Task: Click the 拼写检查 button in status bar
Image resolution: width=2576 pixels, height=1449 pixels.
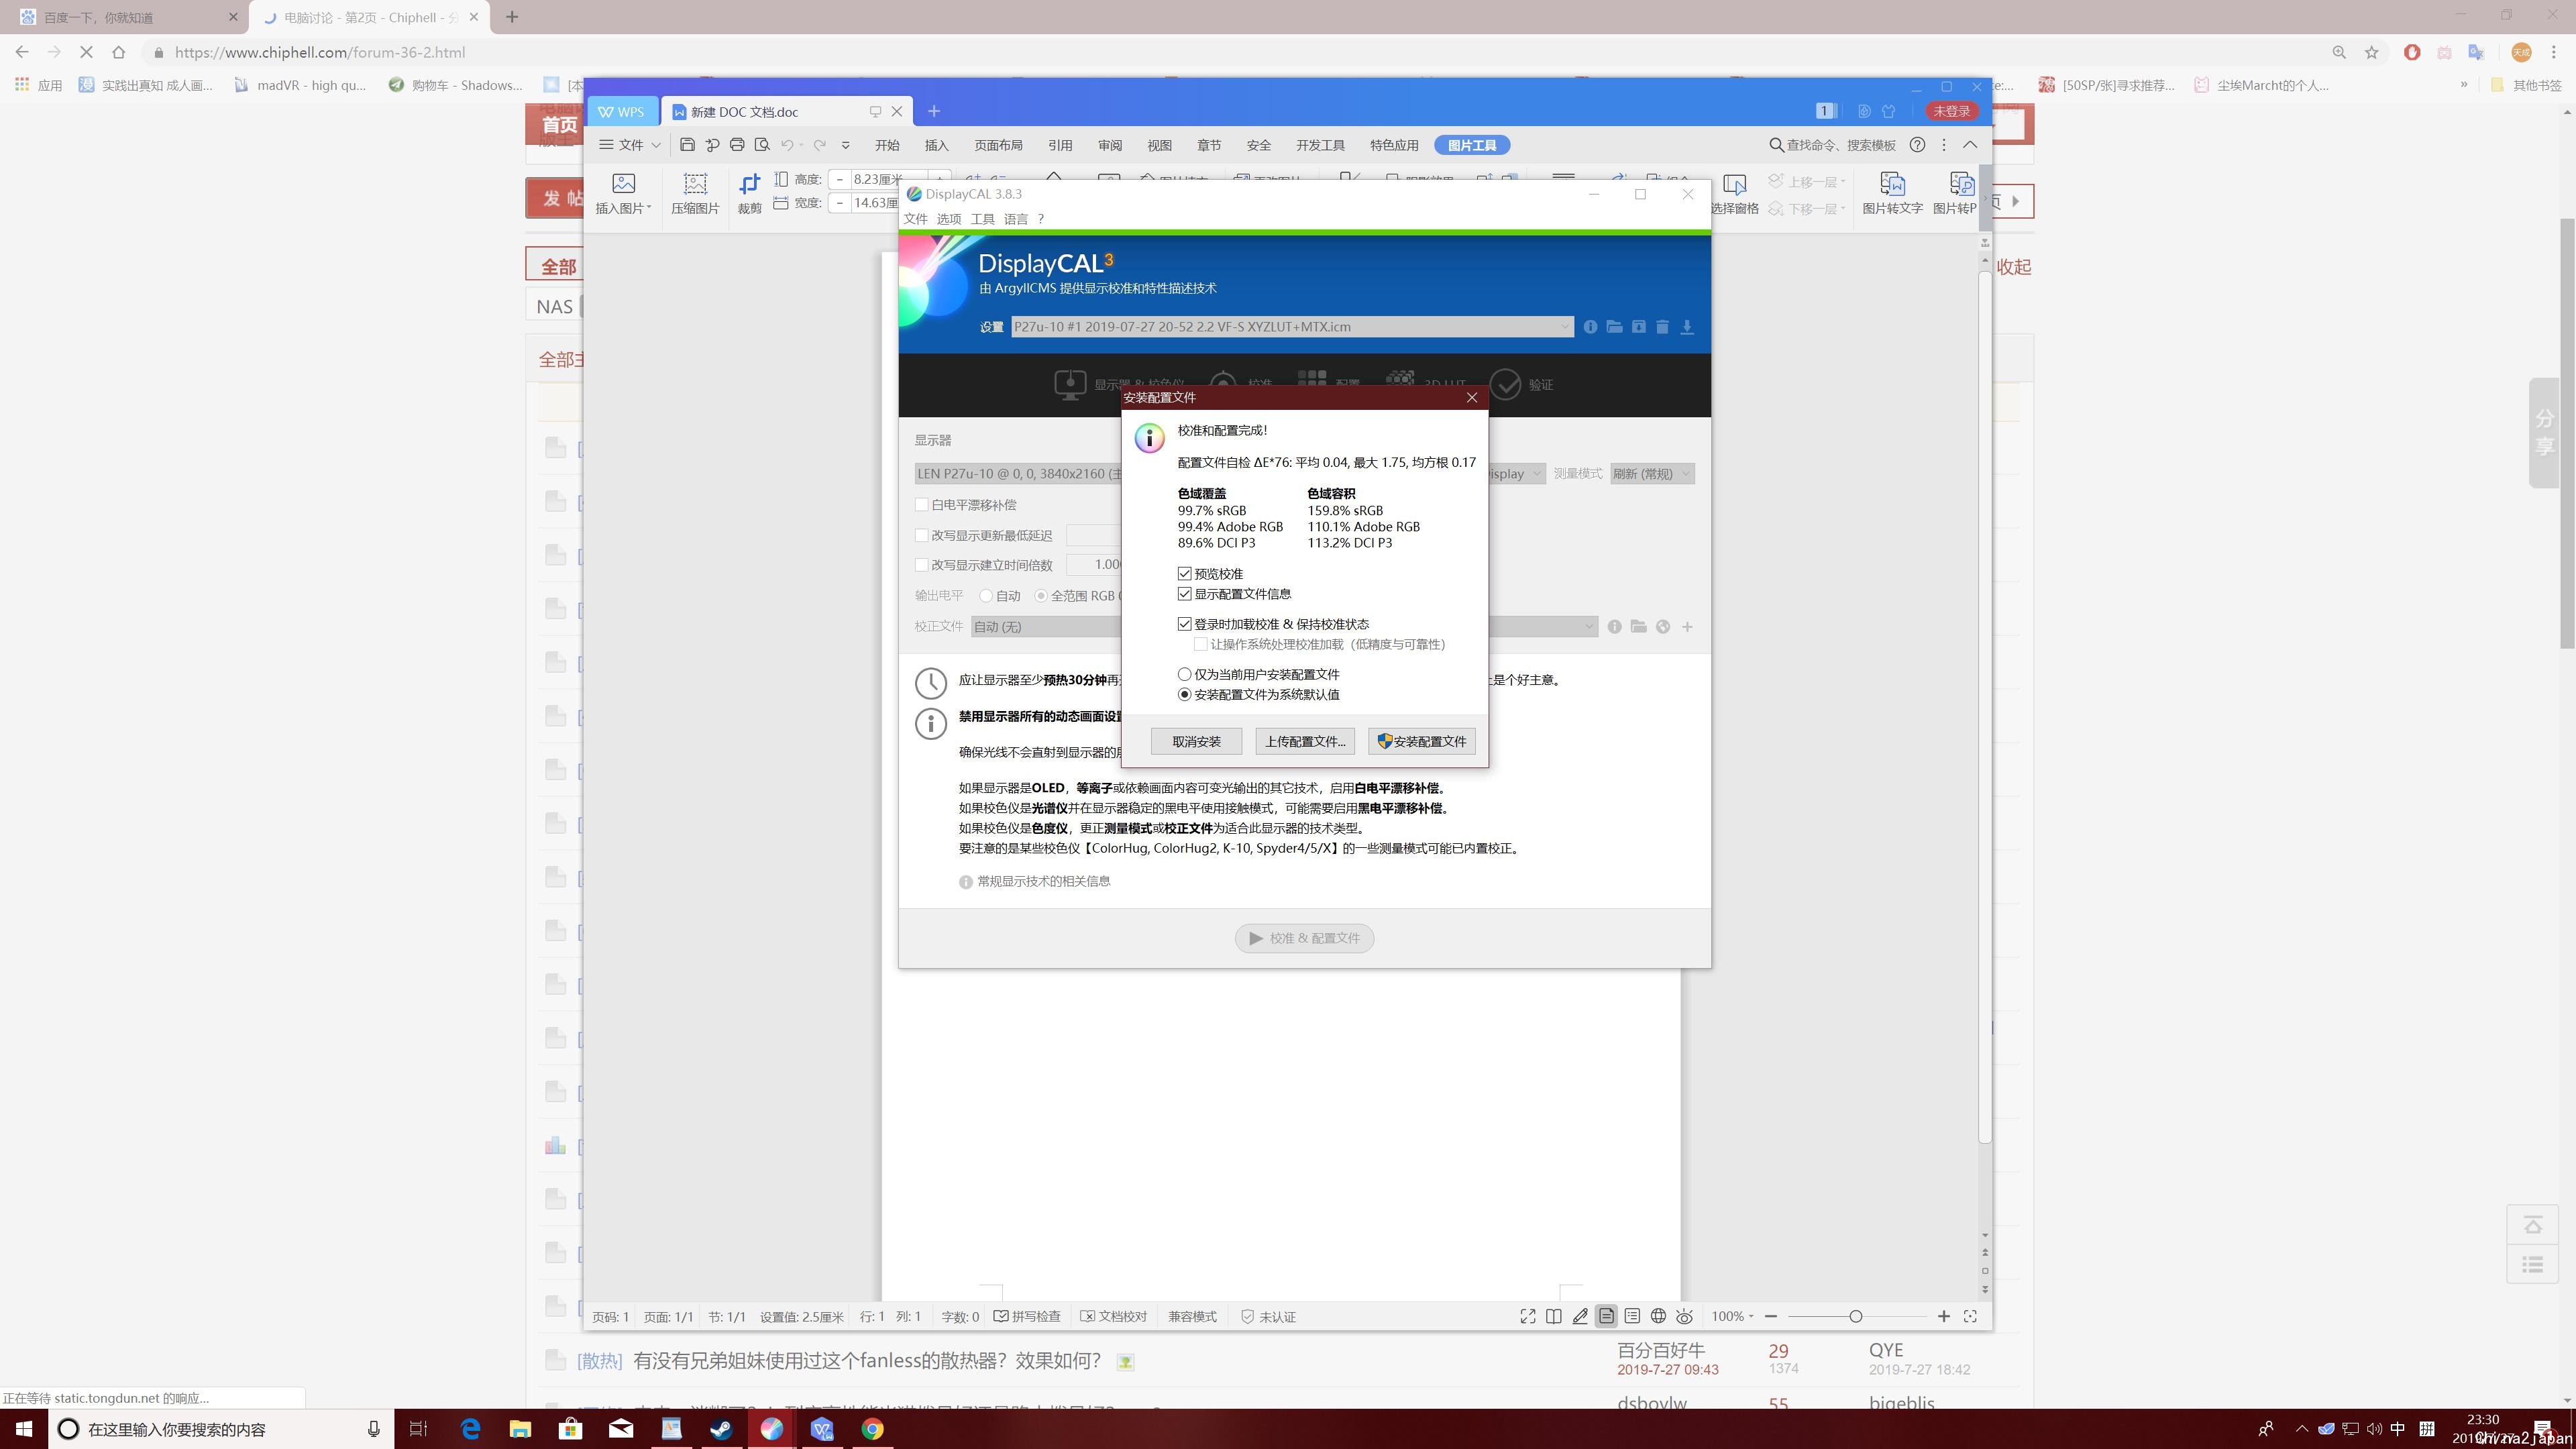Action: click(1027, 1317)
